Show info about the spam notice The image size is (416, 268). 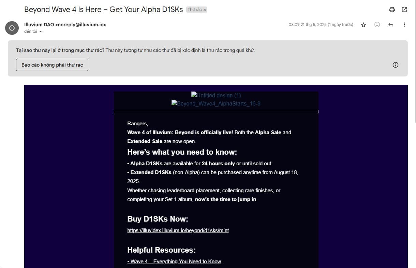pos(396,65)
